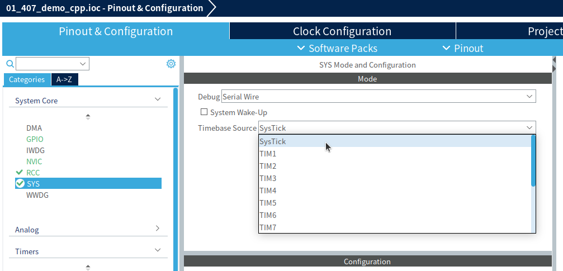
Task: Select TIM6 from the timebase list
Action: (268, 215)
